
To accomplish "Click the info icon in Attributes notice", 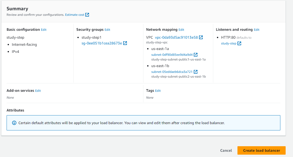I will point(14,123).
